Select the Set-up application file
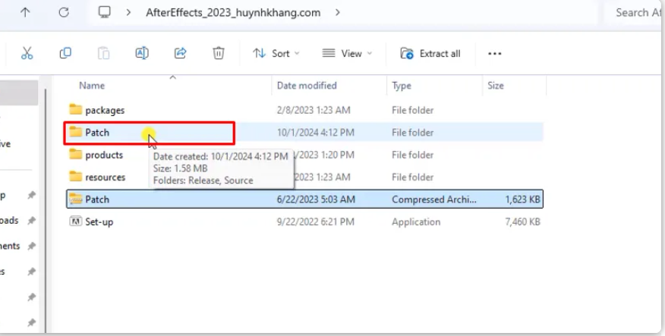This screenshot has width=665, height=336. (x=99, y=222)
